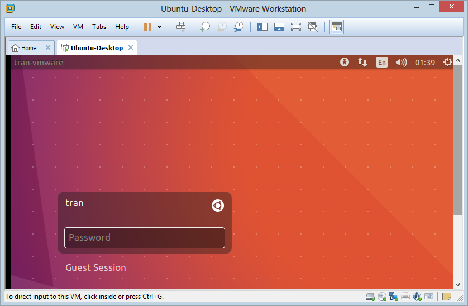Close the Ubuntu-Desktop tab
The width and height of the screenshot is (468, 306).
pos(131,48)
